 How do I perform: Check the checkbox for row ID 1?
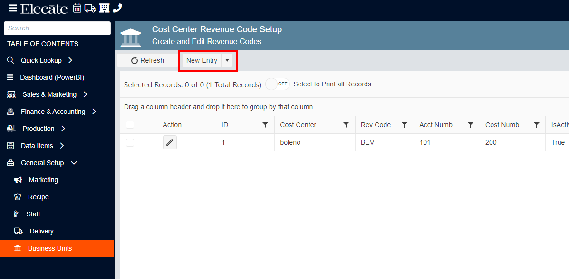tap(130, 143)
